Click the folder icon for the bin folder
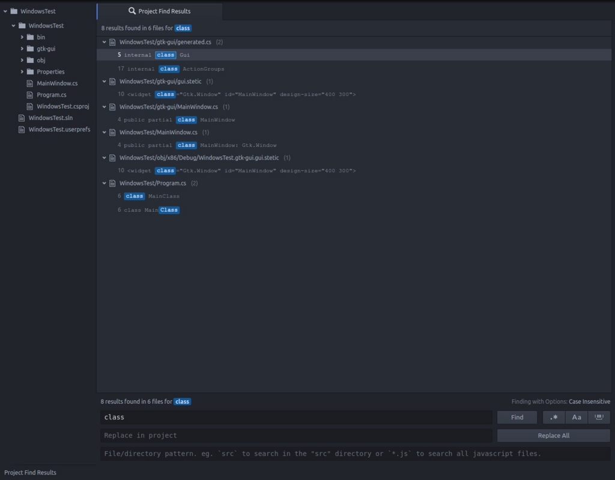Image resolution: width=615 pixels, height=480 pixels. coord(31,37)
